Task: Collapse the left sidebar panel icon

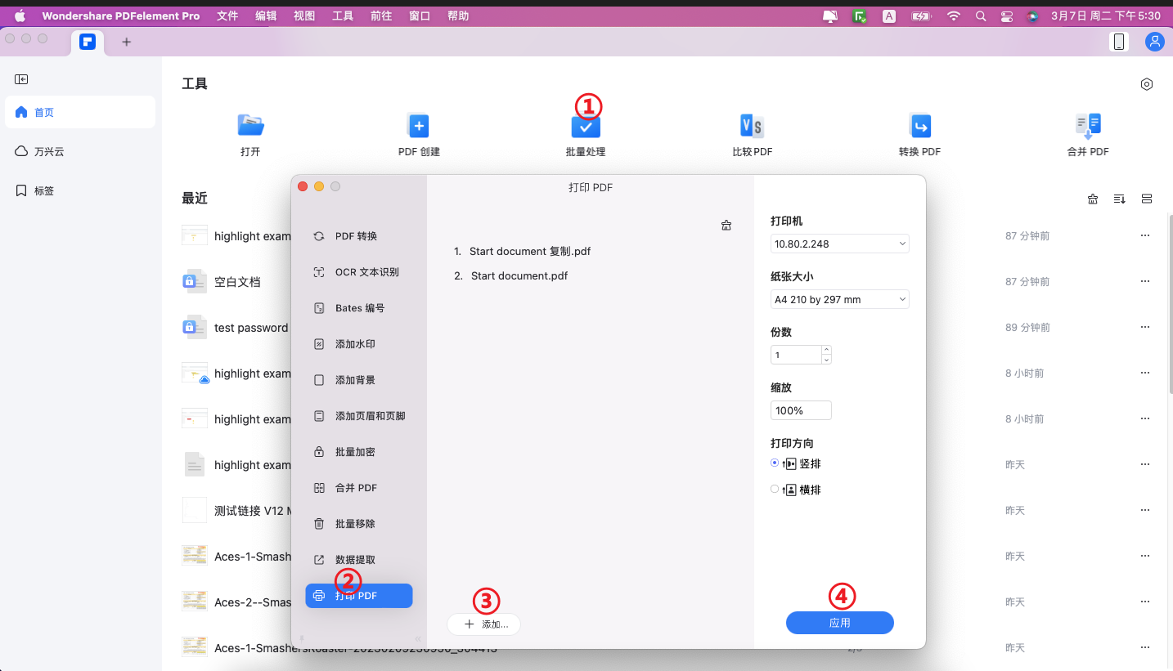Action: (x=21, y=79)
